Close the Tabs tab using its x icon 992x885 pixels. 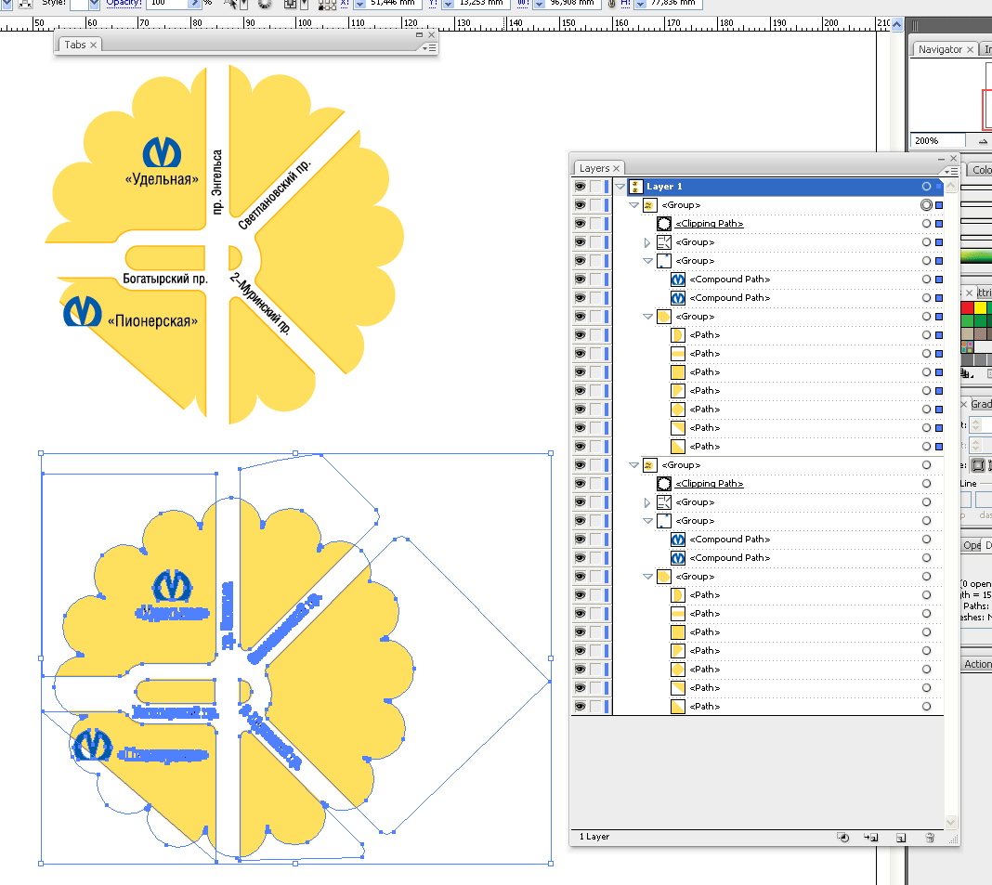(x=93, y=45)
